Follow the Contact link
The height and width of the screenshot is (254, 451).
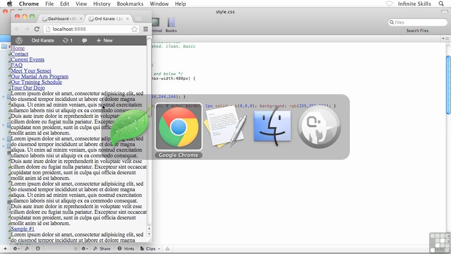point(19,54)
